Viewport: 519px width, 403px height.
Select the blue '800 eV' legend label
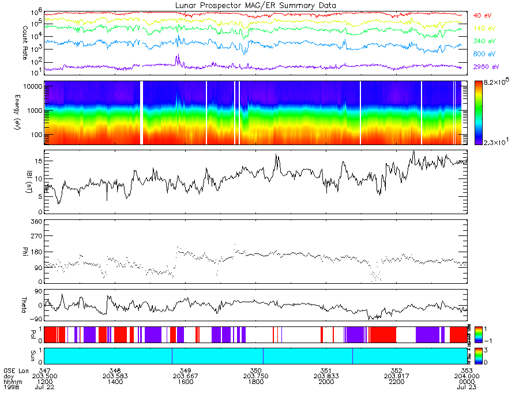coord(484,54)
